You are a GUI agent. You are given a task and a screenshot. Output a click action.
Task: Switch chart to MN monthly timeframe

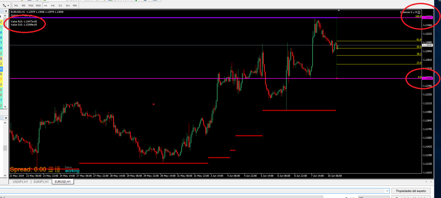(75, 6)
